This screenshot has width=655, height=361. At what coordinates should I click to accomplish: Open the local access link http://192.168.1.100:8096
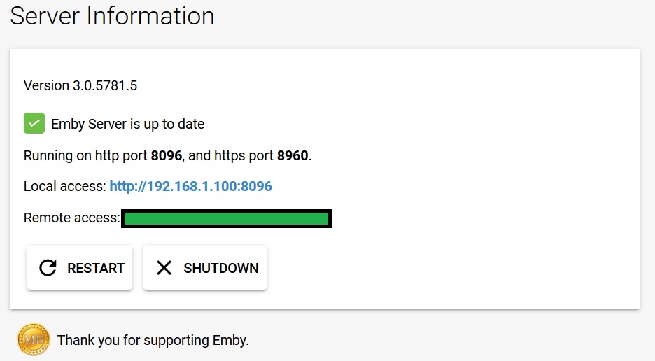coord(190,187)
